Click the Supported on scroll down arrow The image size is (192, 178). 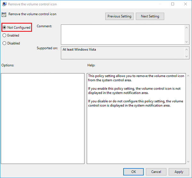pyautogui.click(x=187, y=56)
